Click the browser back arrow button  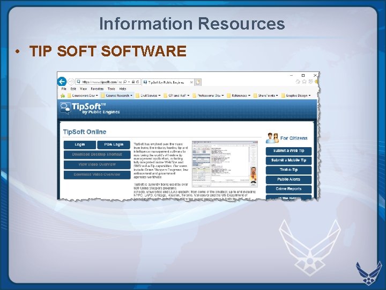click(62, 82)
